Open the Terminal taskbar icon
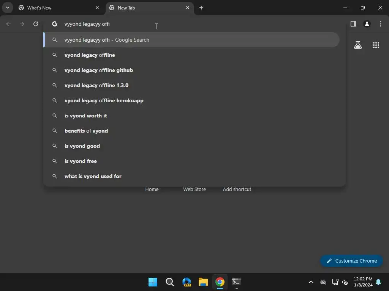Image resolution: width=389 pixels, height=291 pixels. [x=236, y=282]
